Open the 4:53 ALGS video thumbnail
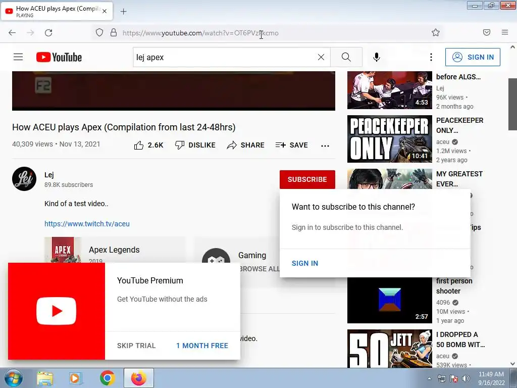 point(389,90)
